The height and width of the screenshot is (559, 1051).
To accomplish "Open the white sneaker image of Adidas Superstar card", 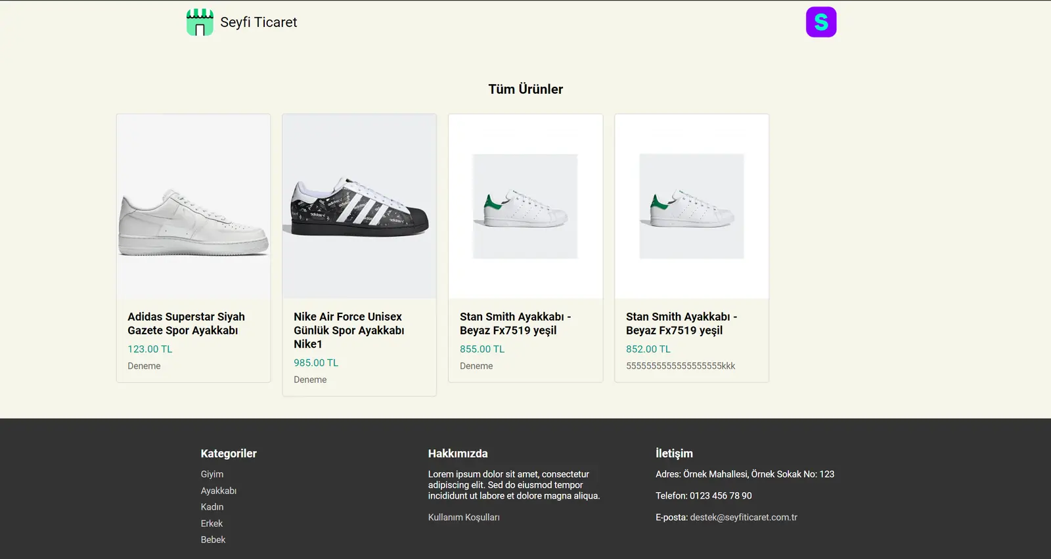I will (x=194, y=206).
